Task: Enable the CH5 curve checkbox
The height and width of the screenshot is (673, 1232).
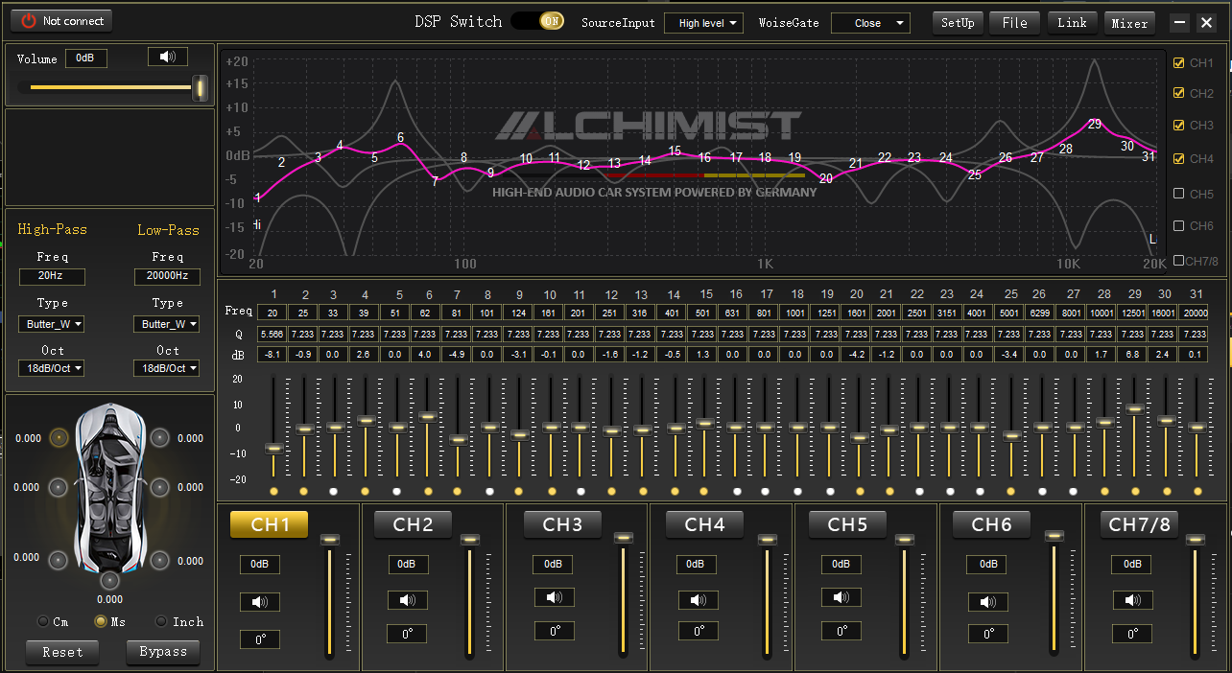Action: [1179, 194]
